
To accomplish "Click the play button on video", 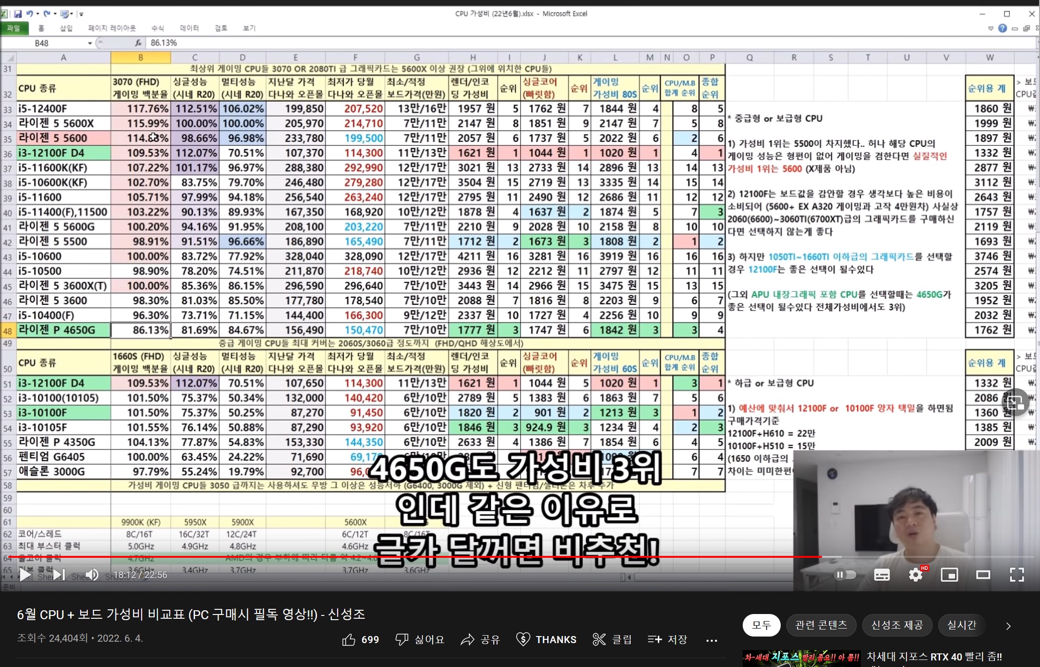I will 25,575.
